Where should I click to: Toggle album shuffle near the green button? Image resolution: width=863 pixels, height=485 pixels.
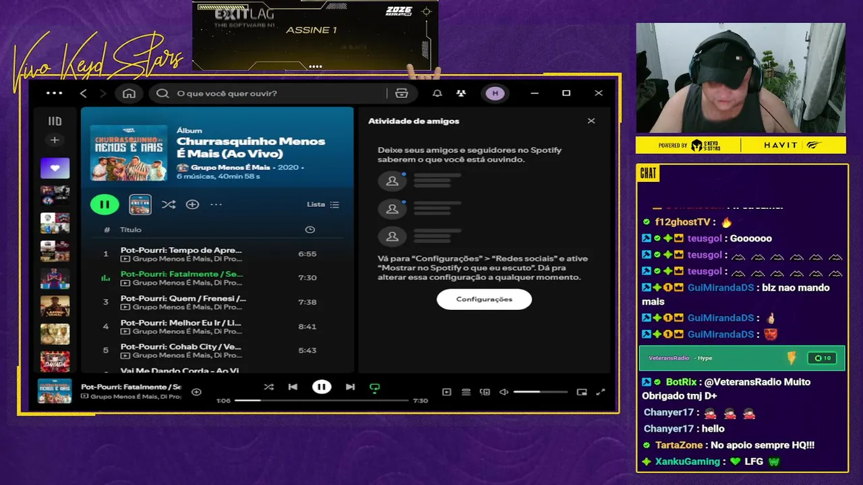coord(169,204)
